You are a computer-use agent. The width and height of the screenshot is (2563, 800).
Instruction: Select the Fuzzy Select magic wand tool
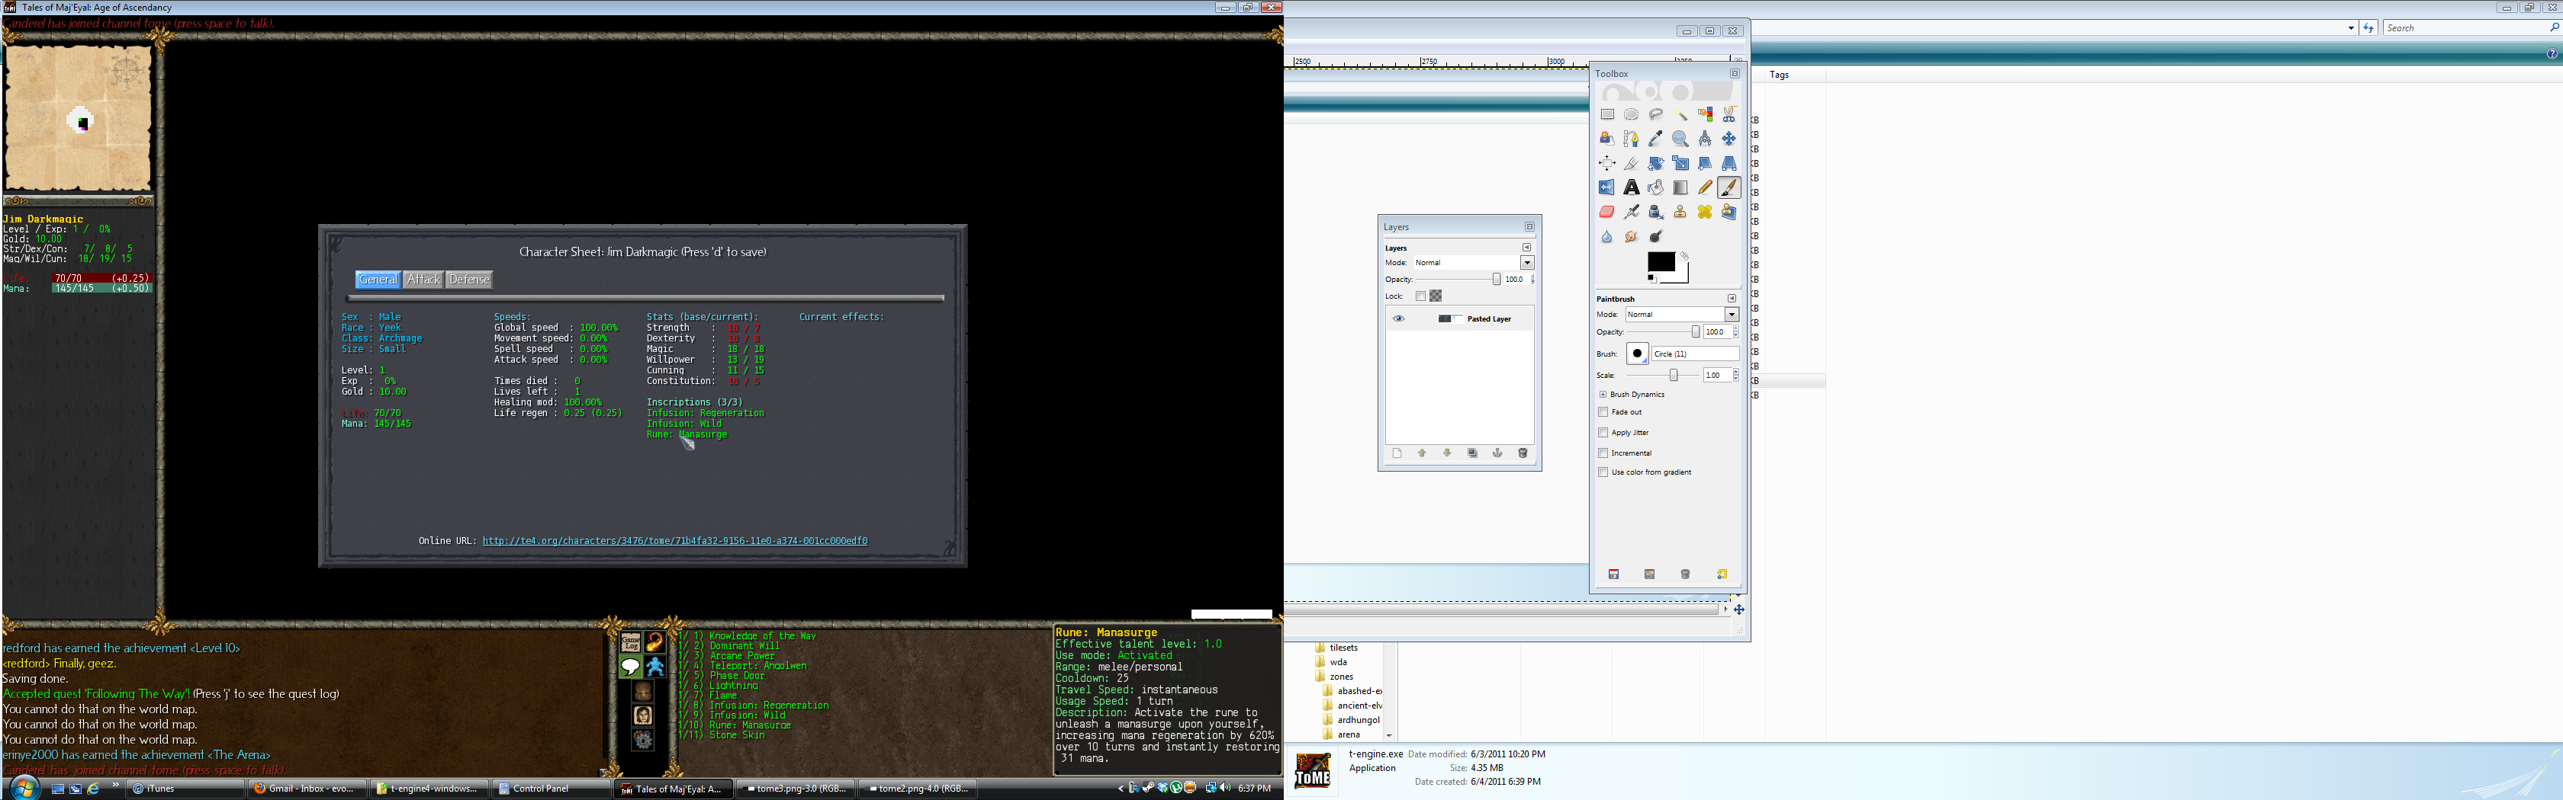point(1681,114)
